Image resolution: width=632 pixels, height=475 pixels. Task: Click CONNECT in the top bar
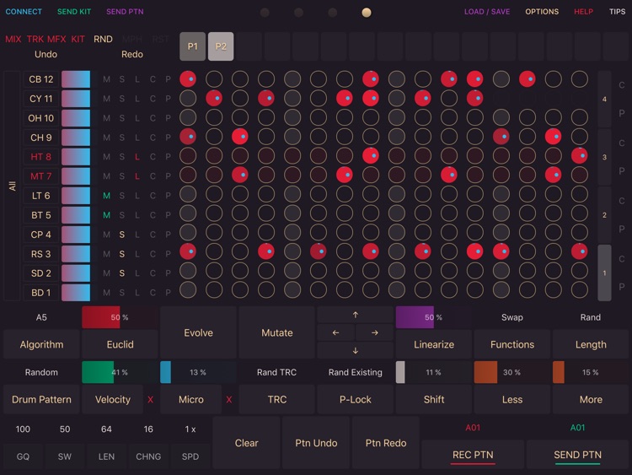24,12
